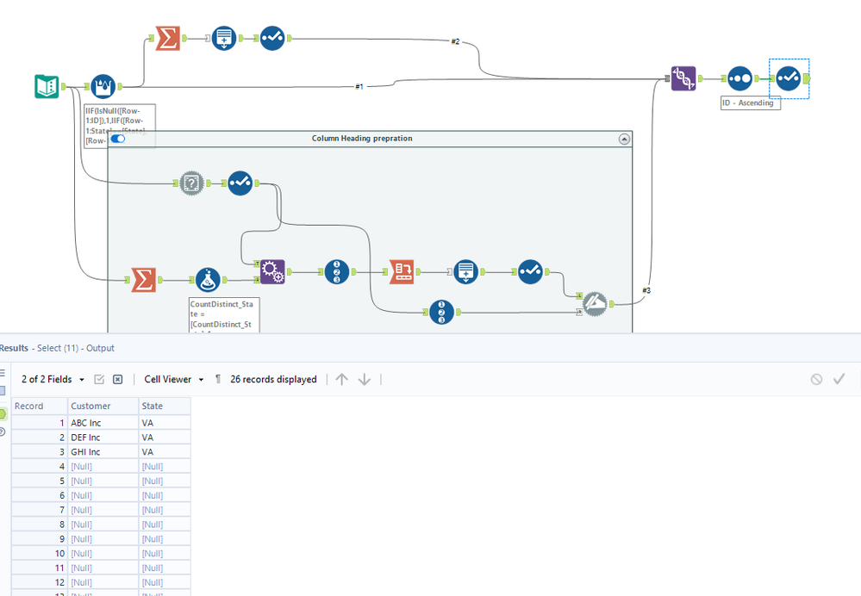This screenshot has height=596, width=861.
Task: Click the apply checkmark icon in Results
Action: coord(839,379)
